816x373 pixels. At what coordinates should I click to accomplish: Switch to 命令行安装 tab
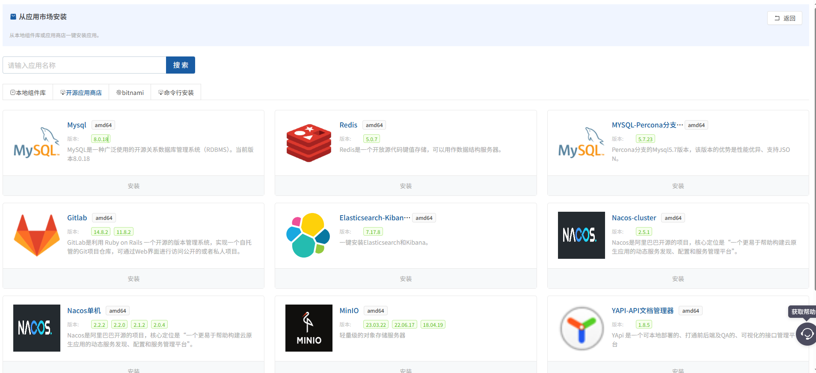(176, 92)
